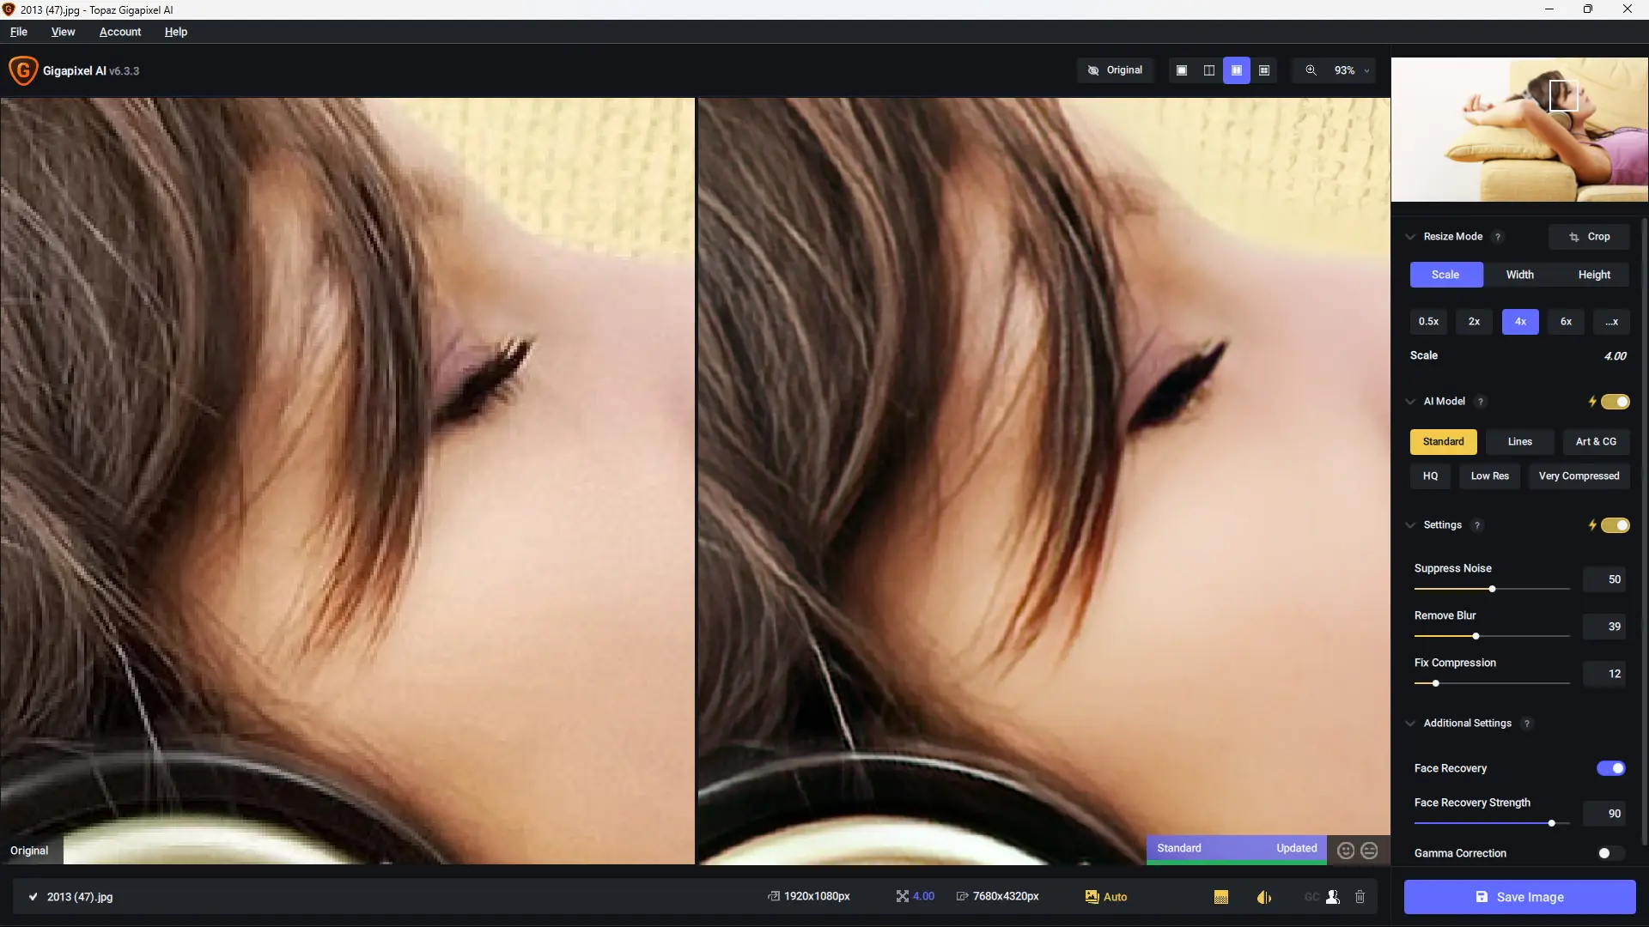
Task: Click the happy face feedback icon
Action: [1346, 850]
